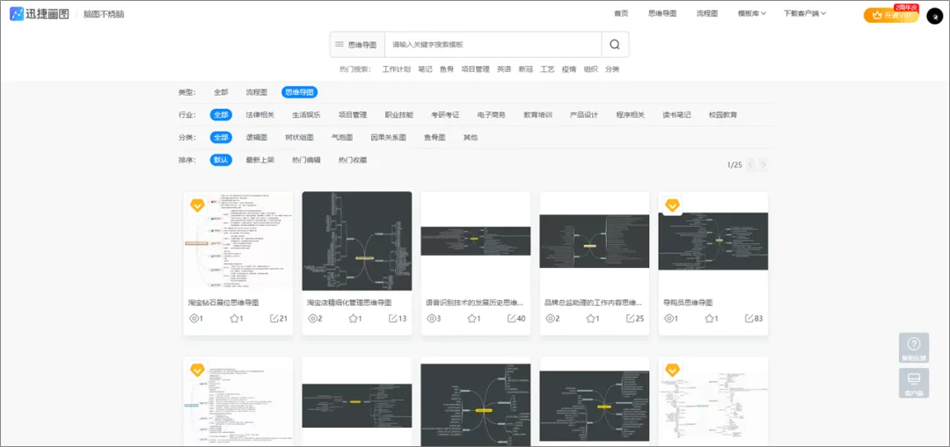Click the template keyword search field

coord(493,44)
